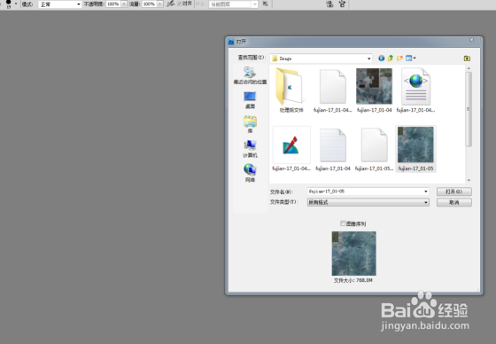
Task: Go to 最近访问的位置 in sidebar
Action: click(x=250, y=75)
